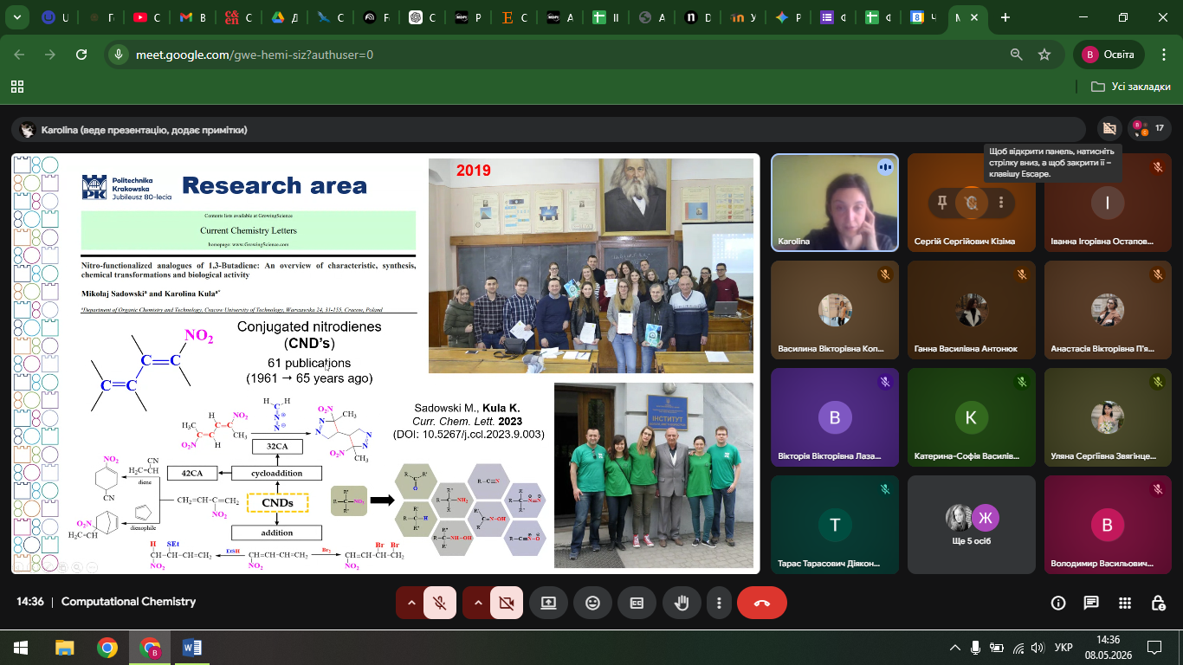
Task: Expand video settings chevron beside camera
Action: click(477, 603)
